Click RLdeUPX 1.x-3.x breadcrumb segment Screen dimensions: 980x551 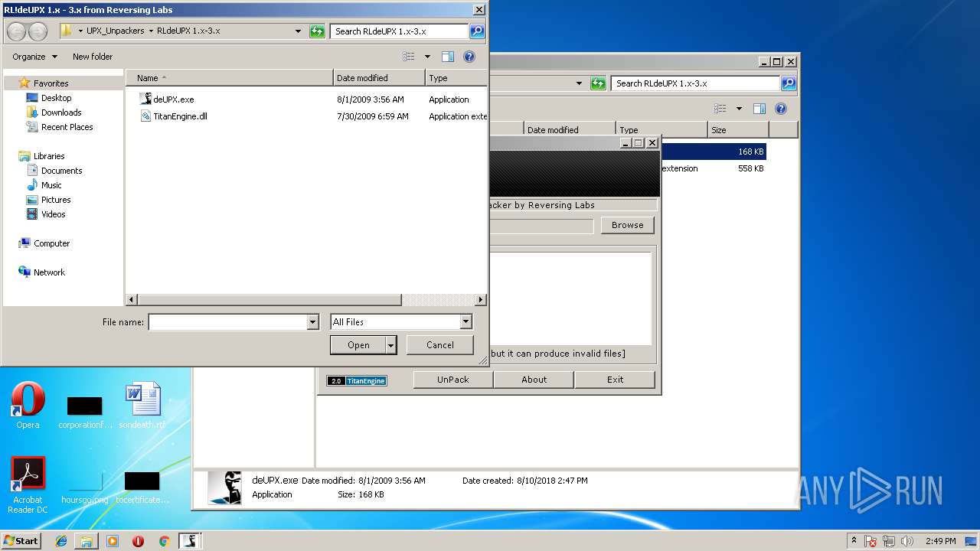188,31
